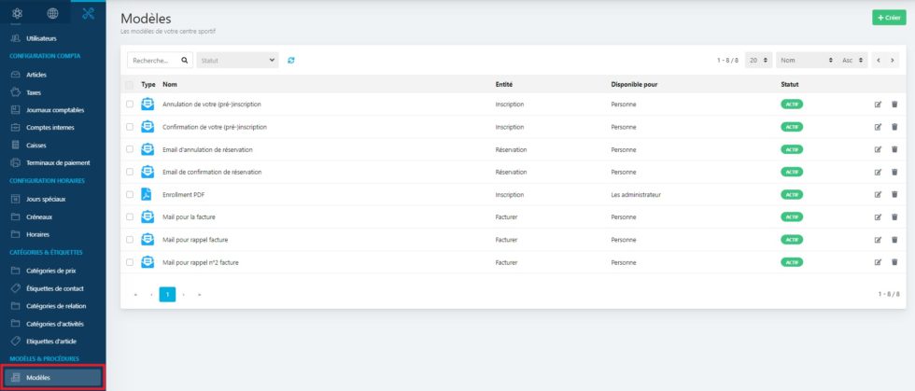Tick the checkbox for Mail pour rappel n°2 facture
Screen dimensions: 915x391
point(130,262)
